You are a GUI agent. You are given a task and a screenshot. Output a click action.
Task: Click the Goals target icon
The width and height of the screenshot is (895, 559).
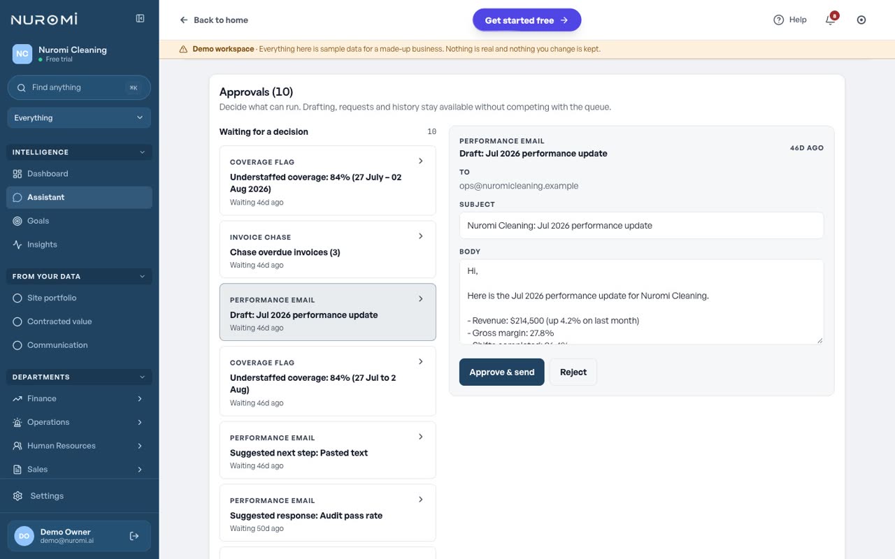click(x=17, y=221)
